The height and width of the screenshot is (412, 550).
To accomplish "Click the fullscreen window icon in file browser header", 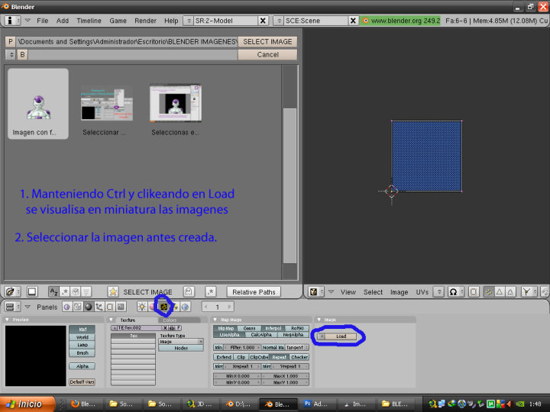I will pyautogui.click(x=32, y=291).
